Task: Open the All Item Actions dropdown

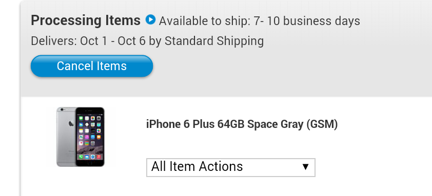Action: [230, 167]
